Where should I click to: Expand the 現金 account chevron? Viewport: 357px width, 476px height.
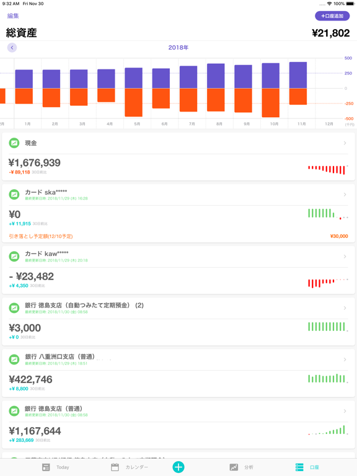[345, 143]
